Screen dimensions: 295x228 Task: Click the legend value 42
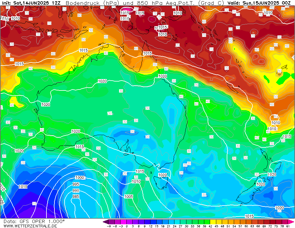tap(210, 226)
